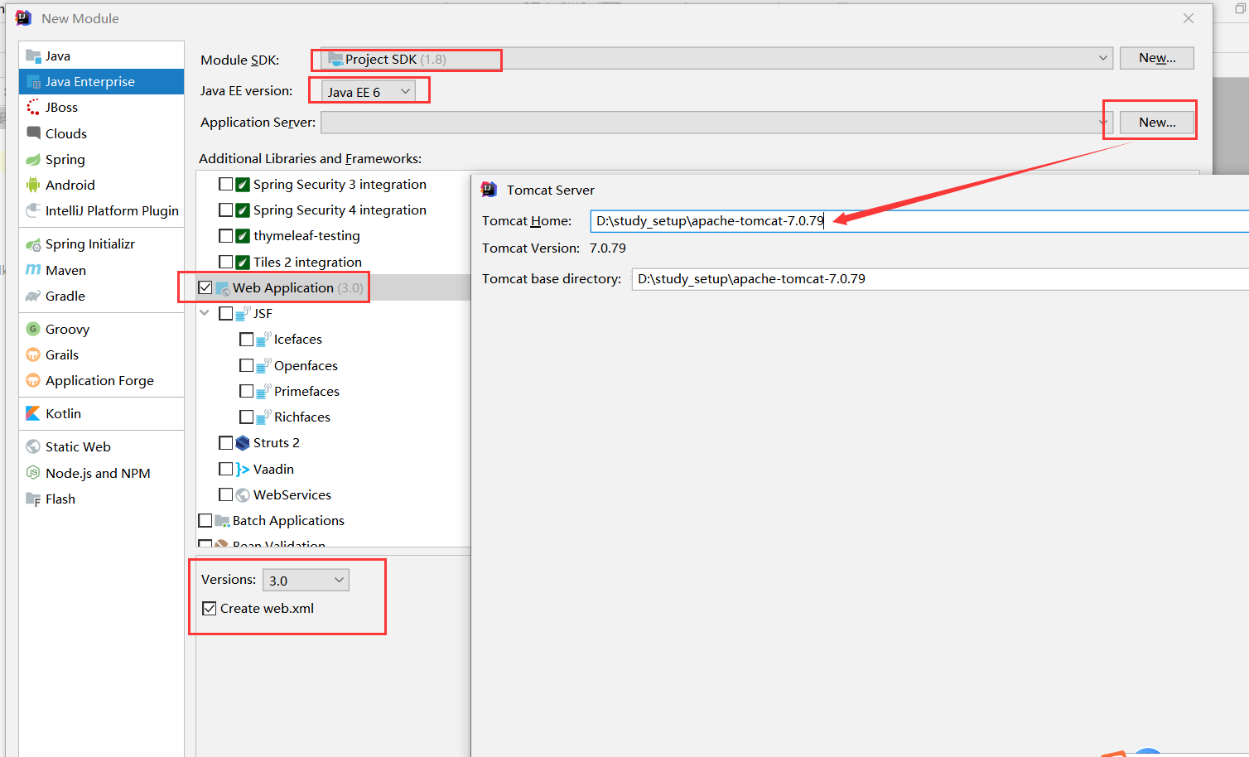The image size is (1249, 757).
Task: Choose Groovy module type
Action: [x=101, y=329]
